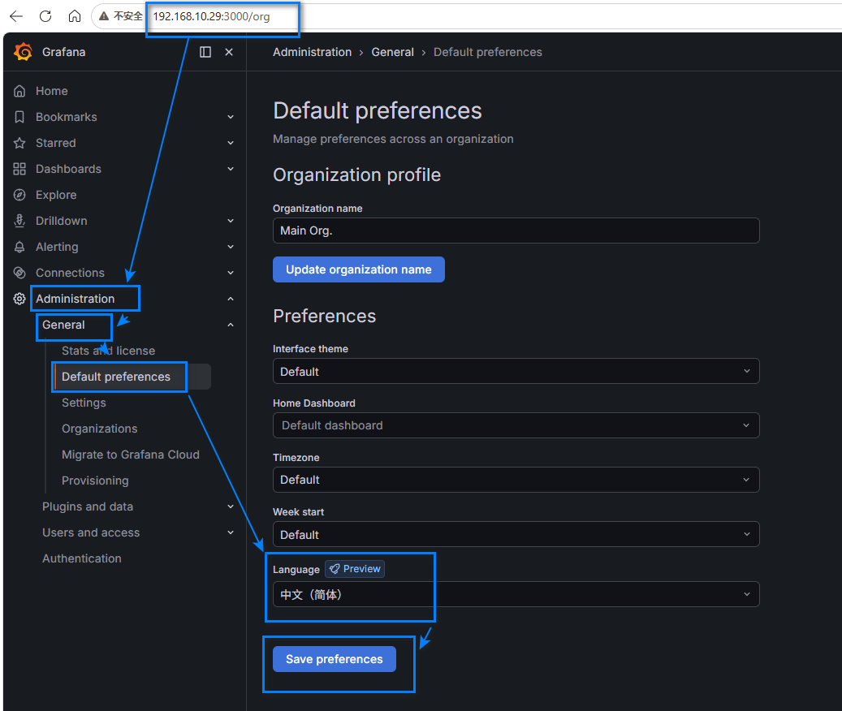The height and width of the screenshot is (711, 842).
Task: Expand the Connections section chevron
Action: pyautogui.click(x=231, y=274)
